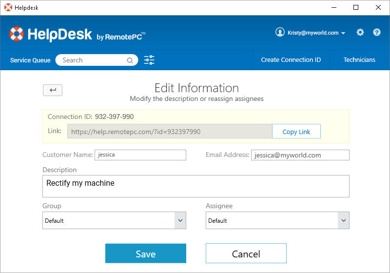Focus the Customer Name field
The image size is (390, 273).
(x=140, y=155)
